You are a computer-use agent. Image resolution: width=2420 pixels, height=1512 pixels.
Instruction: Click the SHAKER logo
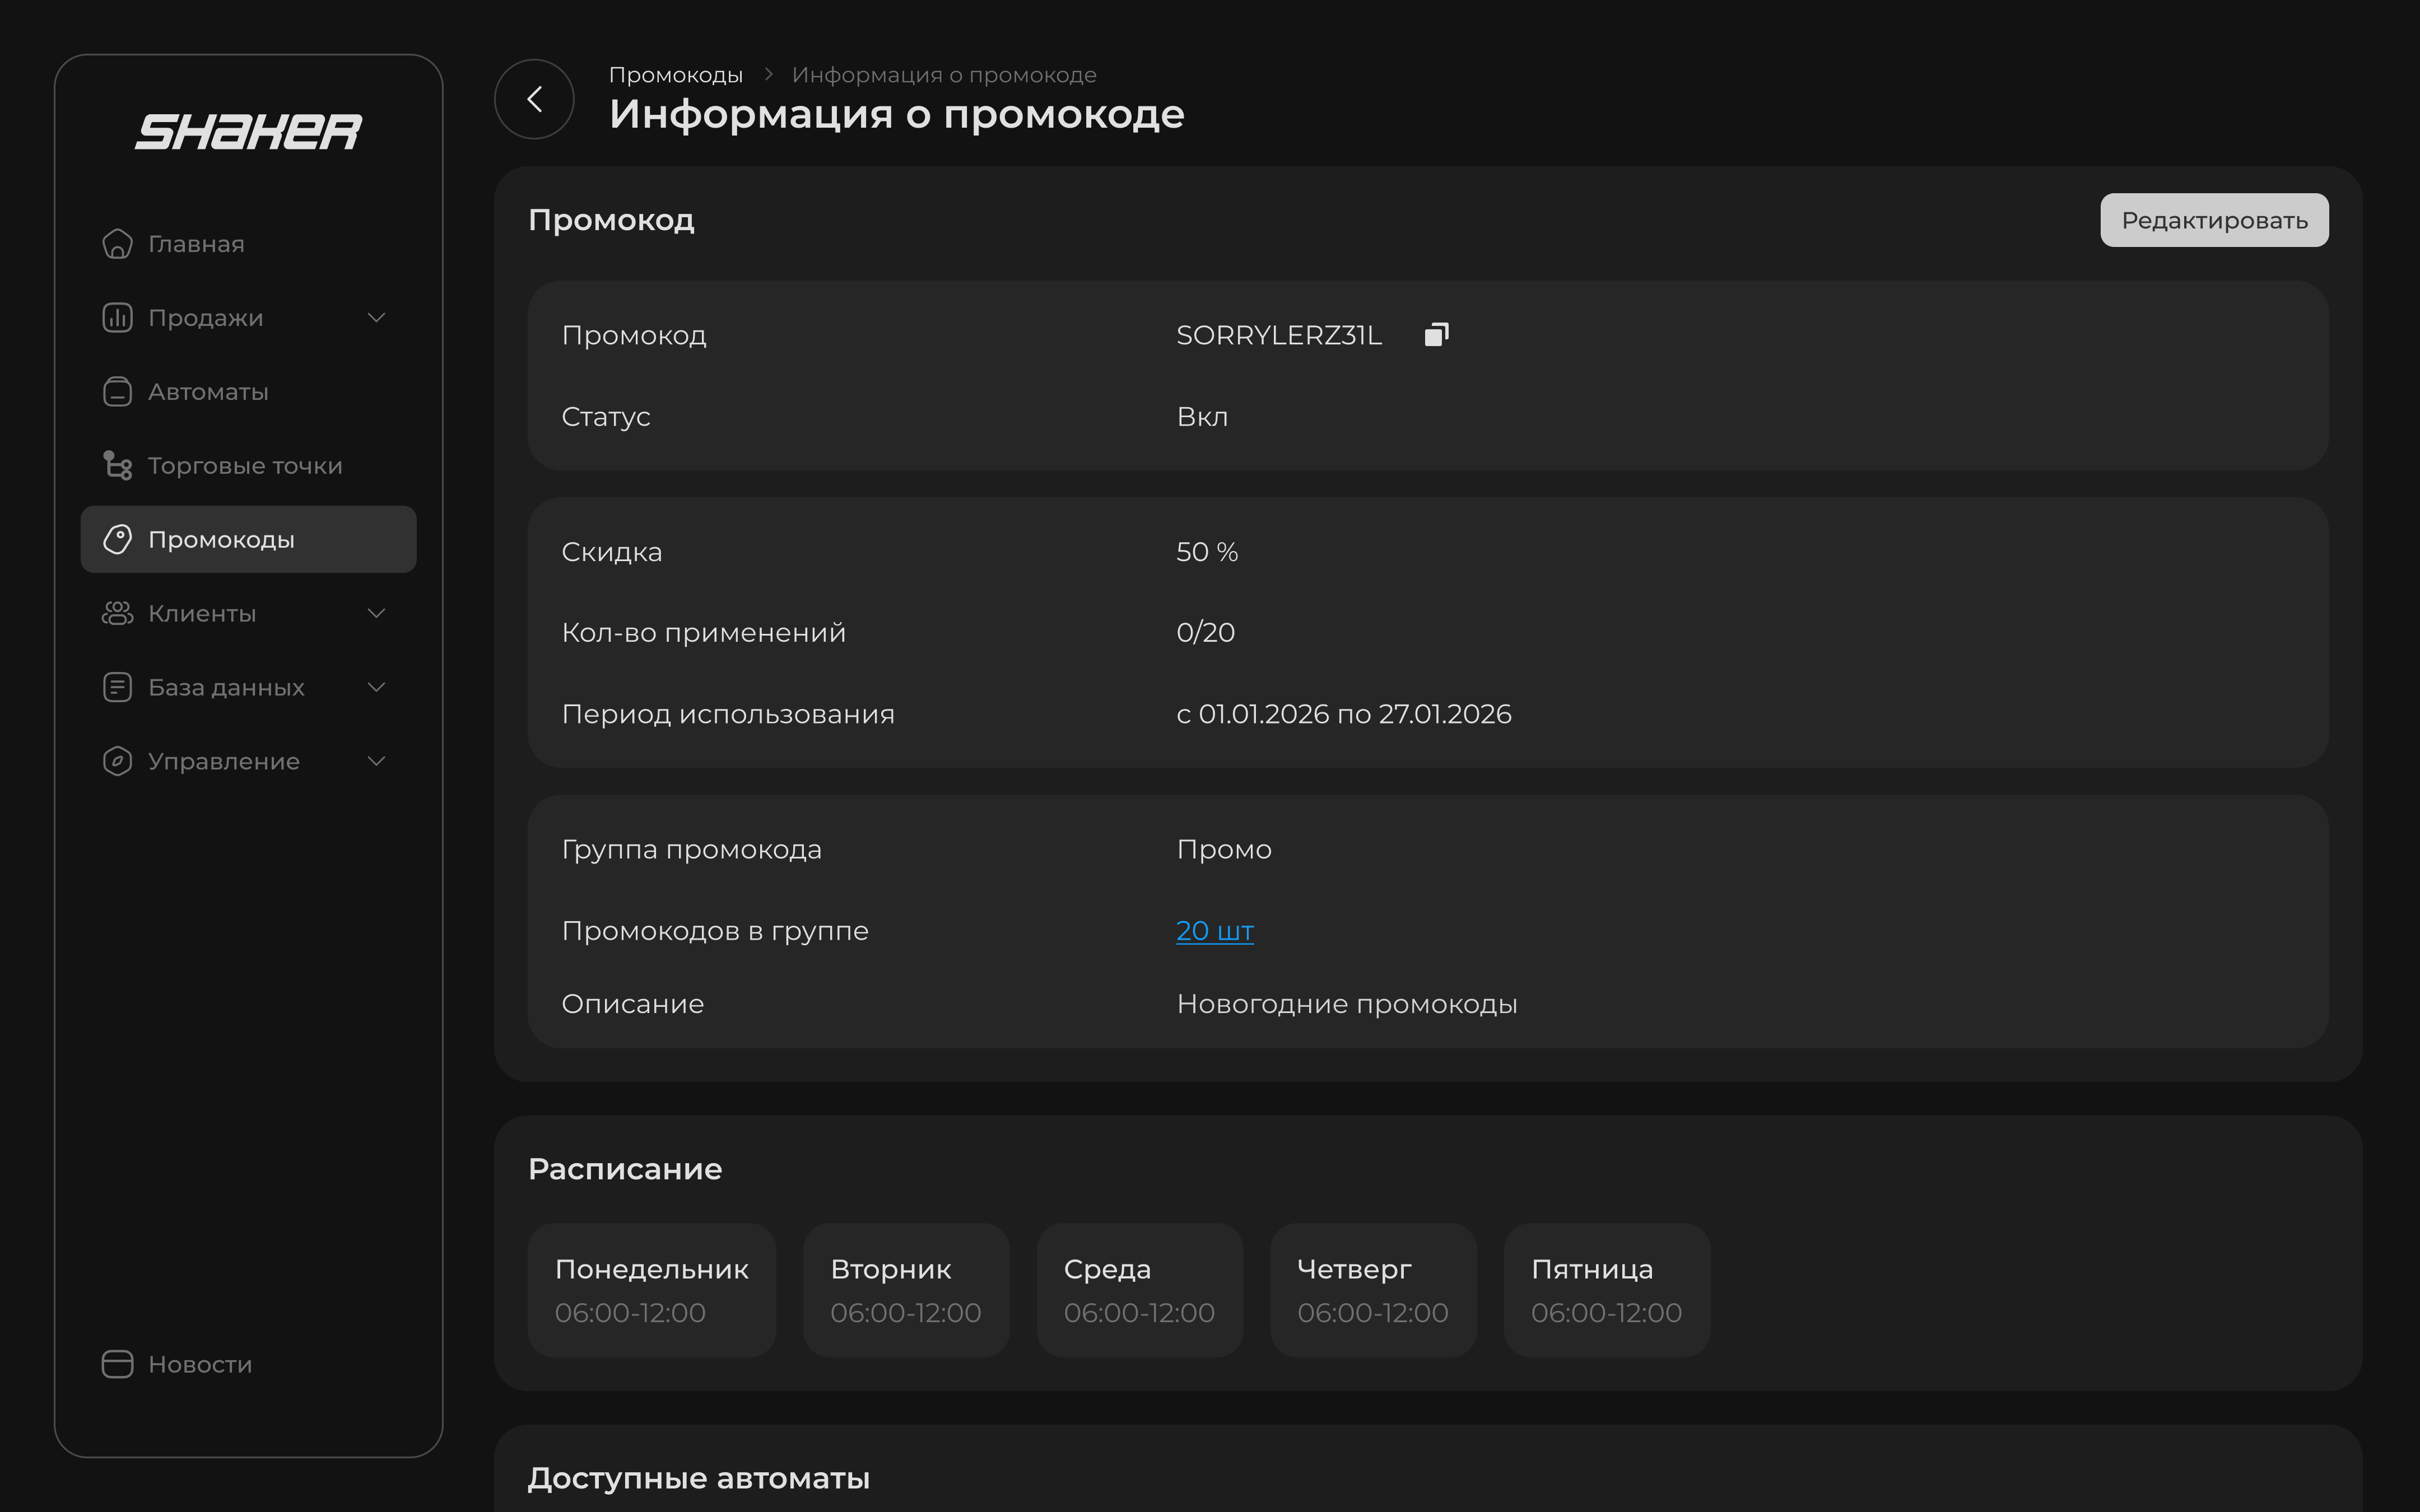(248, 132)
